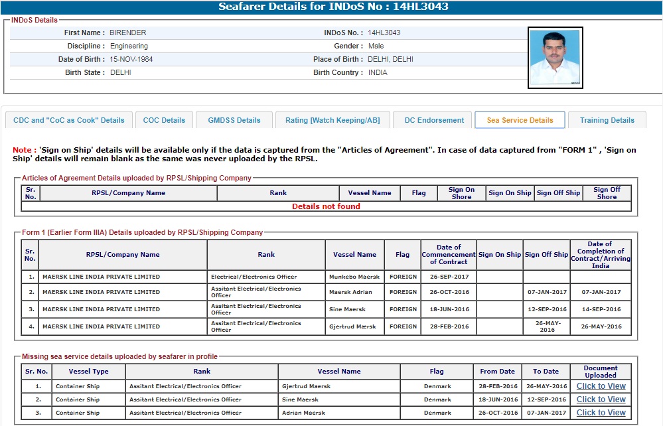Click the Sign On Shore column header
Image resolution: width=663 pixels, height=426 pixels.
461,193
